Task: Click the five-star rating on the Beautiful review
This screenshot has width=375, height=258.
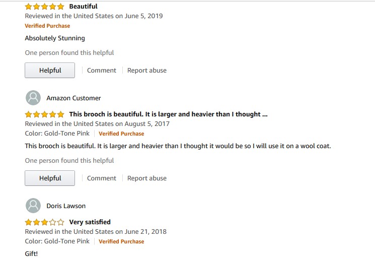Action: [44, 7]
